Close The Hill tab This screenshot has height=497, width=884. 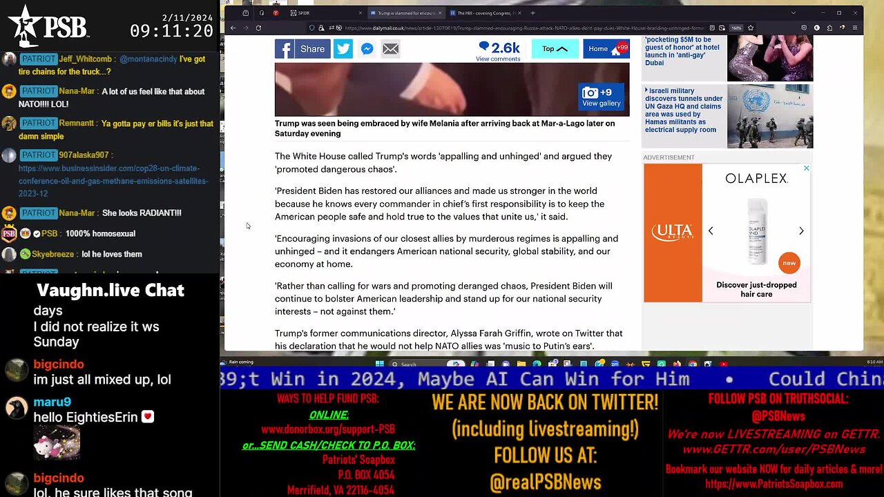click(x=519, y=13)
